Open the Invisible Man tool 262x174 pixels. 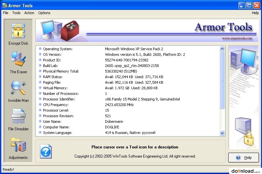18,91
